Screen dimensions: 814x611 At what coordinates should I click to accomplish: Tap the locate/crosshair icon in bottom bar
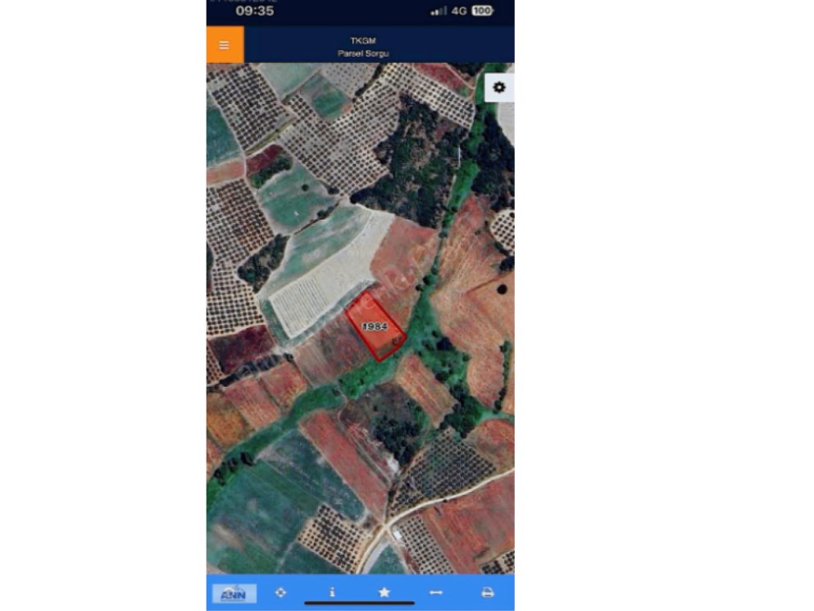point(281,592)
